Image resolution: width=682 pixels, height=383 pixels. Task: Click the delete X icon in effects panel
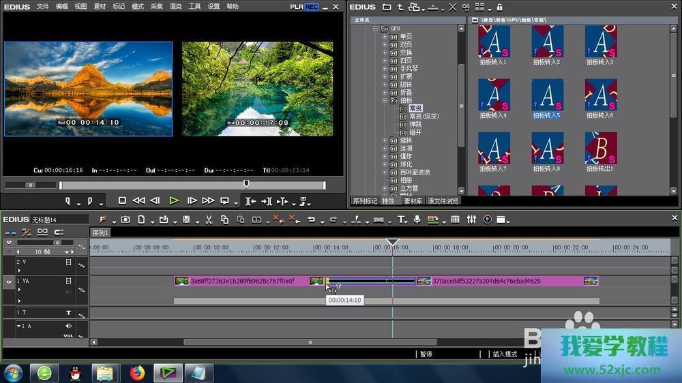453,7
